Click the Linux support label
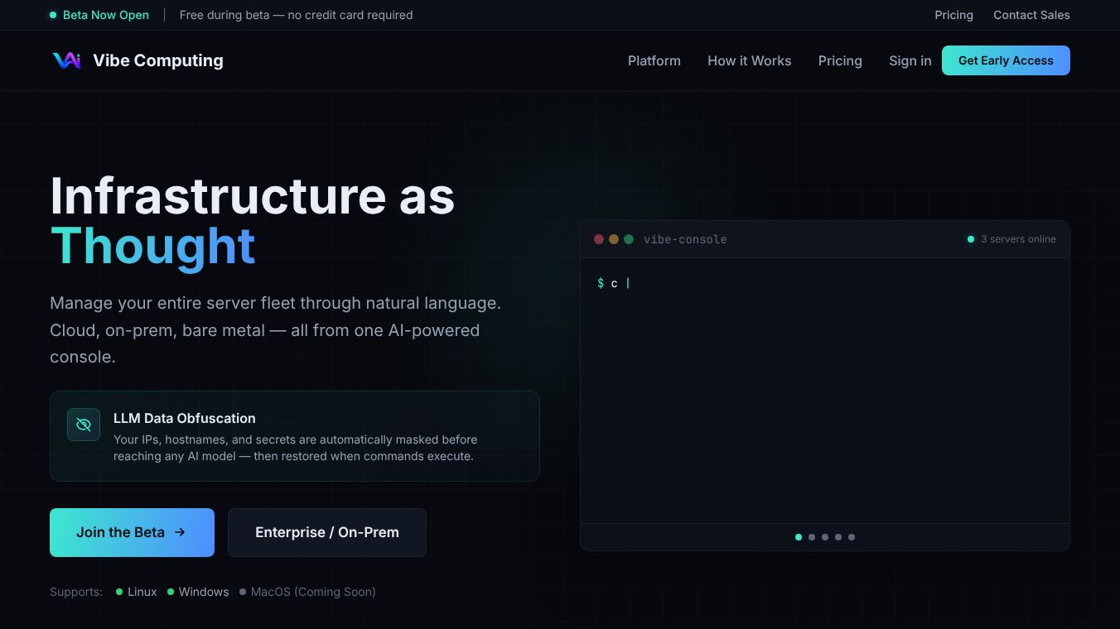 (142, 592)
